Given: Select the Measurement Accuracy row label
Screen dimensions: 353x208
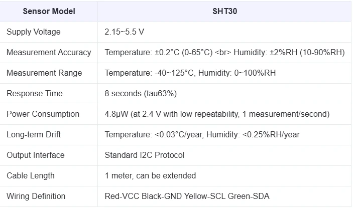Looking at the screenshot, I should [x=49, y=52].
